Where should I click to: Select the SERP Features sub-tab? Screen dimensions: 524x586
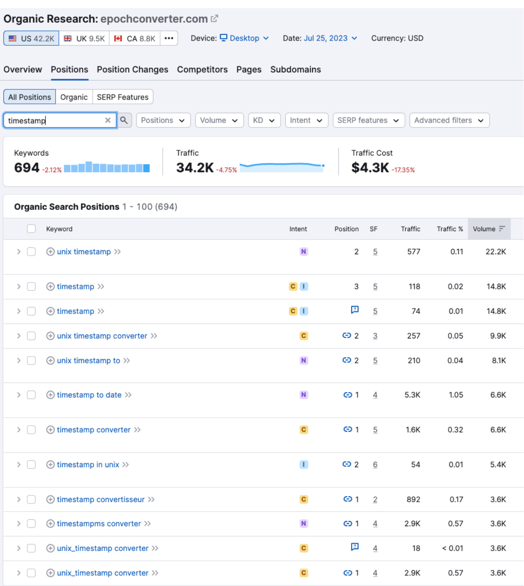[x=123, y=97]
